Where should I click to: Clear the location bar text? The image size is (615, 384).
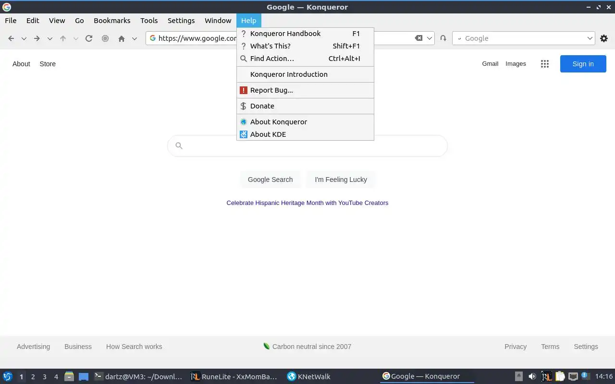pyautogui.click(x=418, y=38)
